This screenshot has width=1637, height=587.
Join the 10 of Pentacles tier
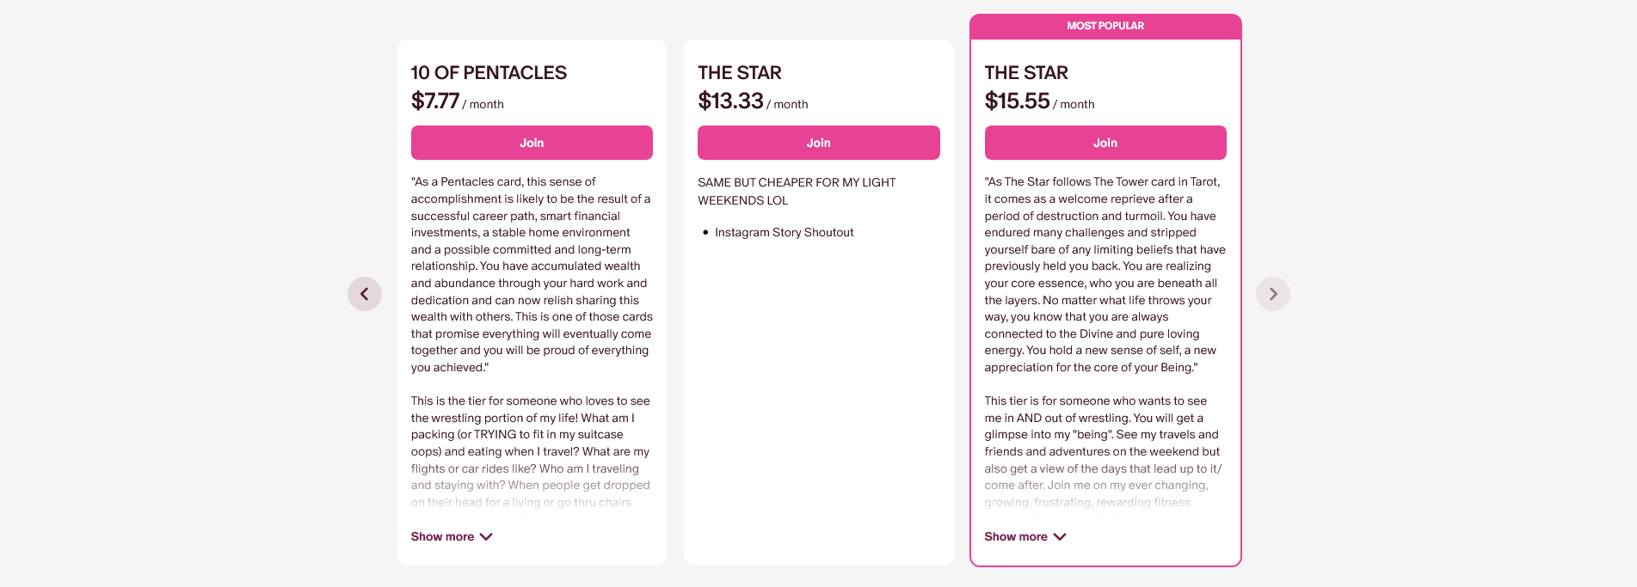pyautogui.click(x=532, y=143)
